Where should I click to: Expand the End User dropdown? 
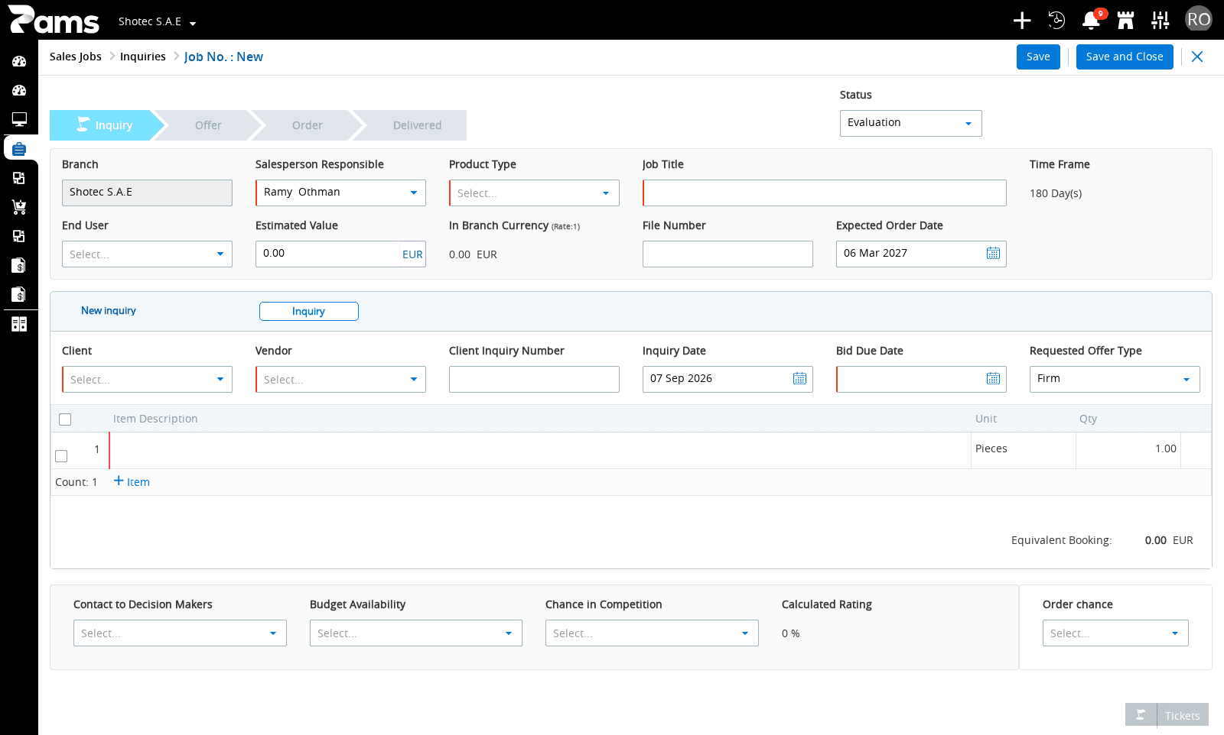click(x=220, y=254)
